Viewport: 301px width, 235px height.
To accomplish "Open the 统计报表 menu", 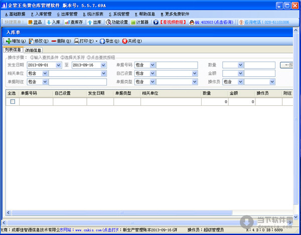I will tap(93, 14).
